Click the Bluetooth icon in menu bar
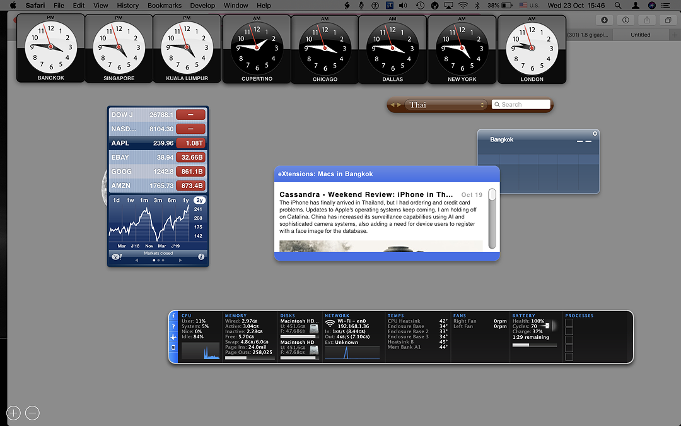The image size is (681, 426). click(x=477, y=5)
